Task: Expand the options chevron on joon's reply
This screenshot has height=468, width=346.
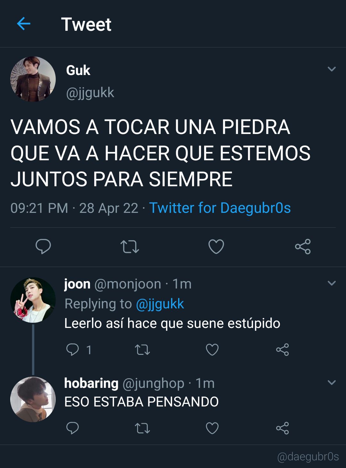Action: click(332, 283)
